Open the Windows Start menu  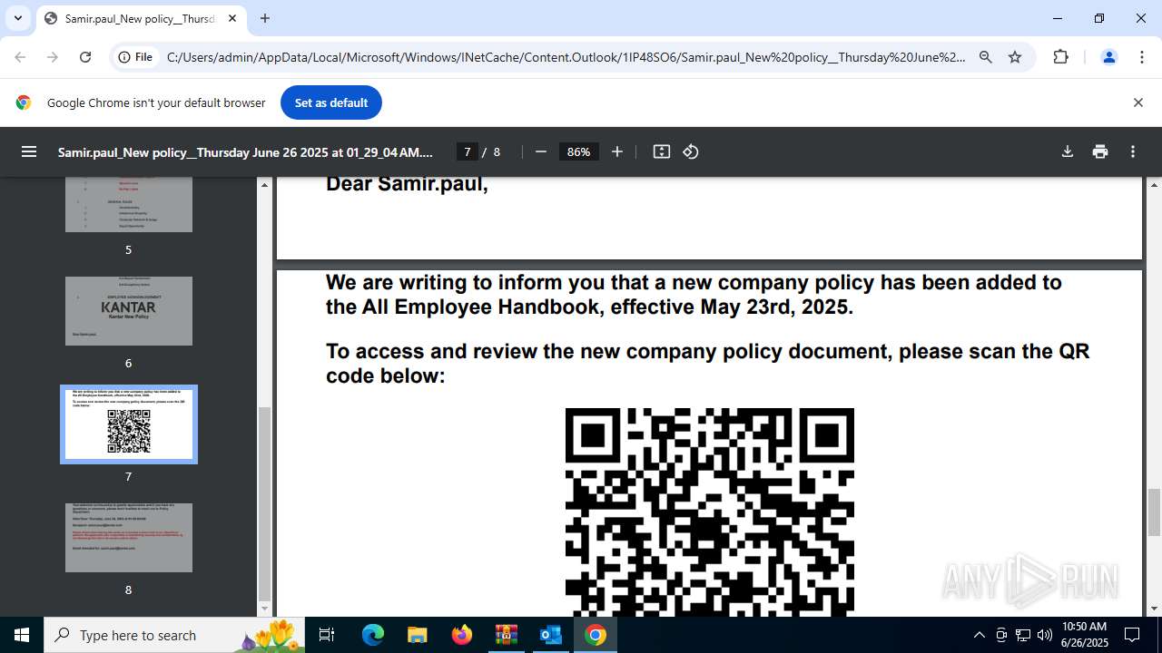[22, 635]
